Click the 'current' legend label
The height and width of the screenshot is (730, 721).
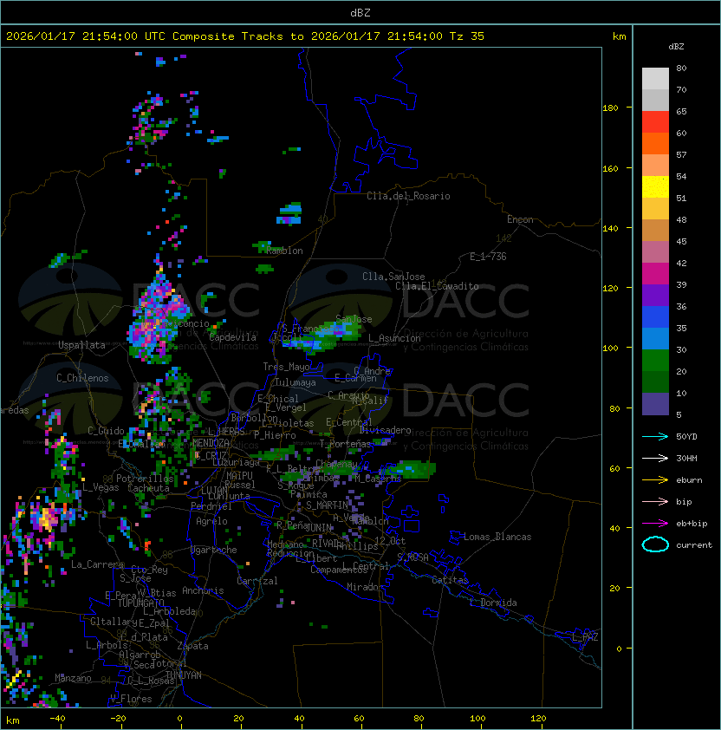click(x=694, y=545)
